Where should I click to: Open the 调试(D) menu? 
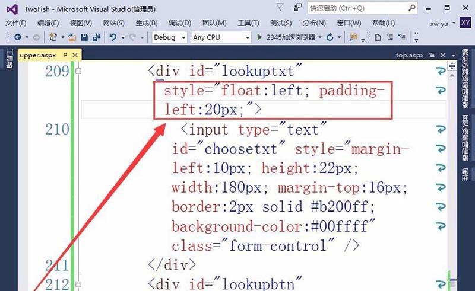pos(180,23)
